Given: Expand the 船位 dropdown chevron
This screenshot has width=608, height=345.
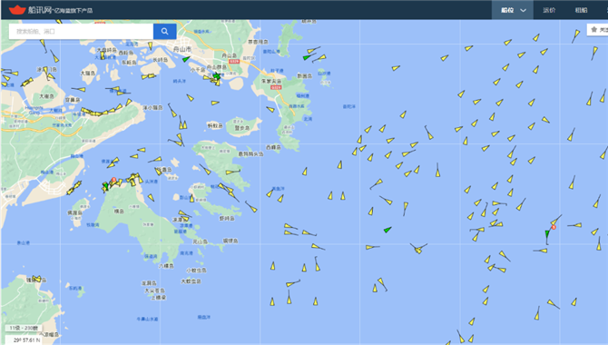Looking at the screenshot, I should pos(523,11).
